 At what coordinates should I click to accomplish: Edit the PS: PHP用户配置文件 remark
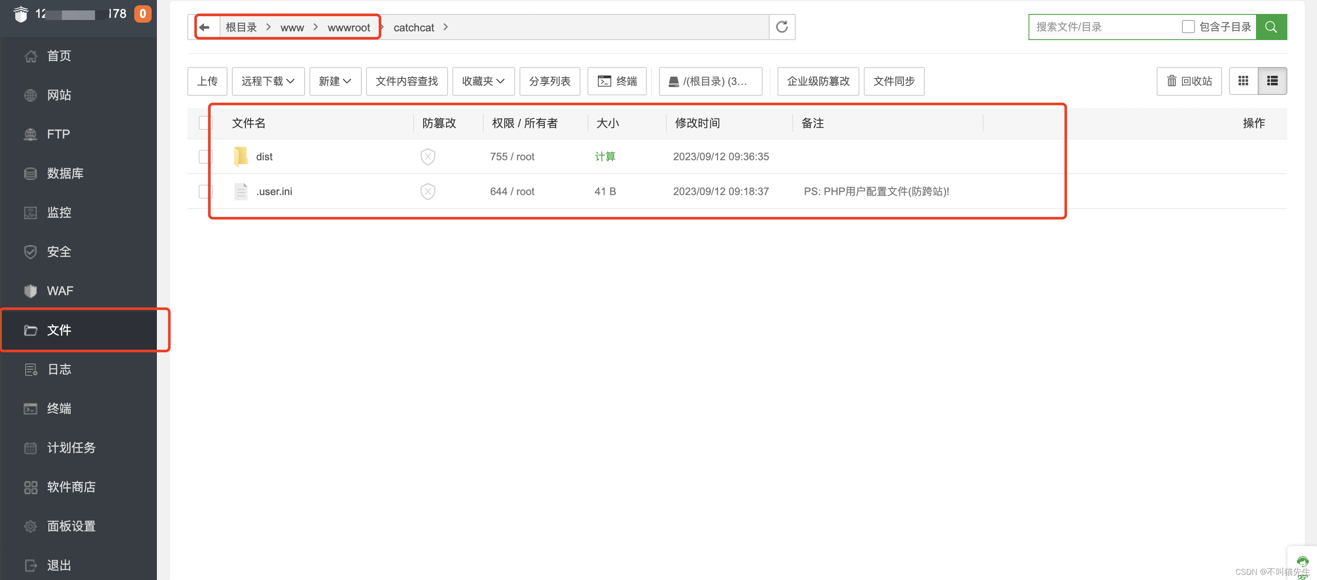(x=876, y=191)
